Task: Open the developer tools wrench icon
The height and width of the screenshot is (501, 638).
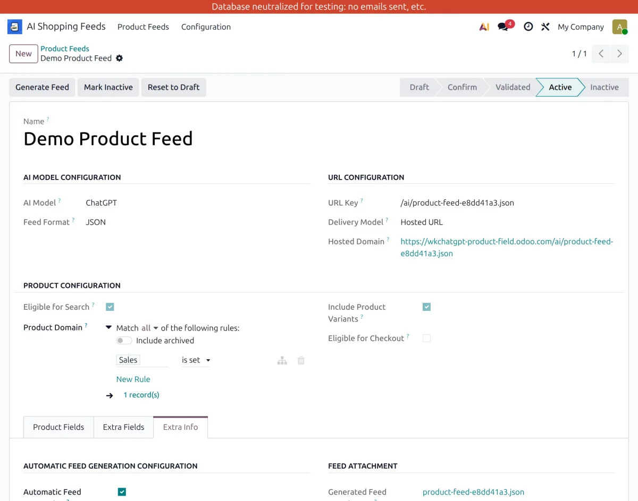Action: tap(545, 27)
